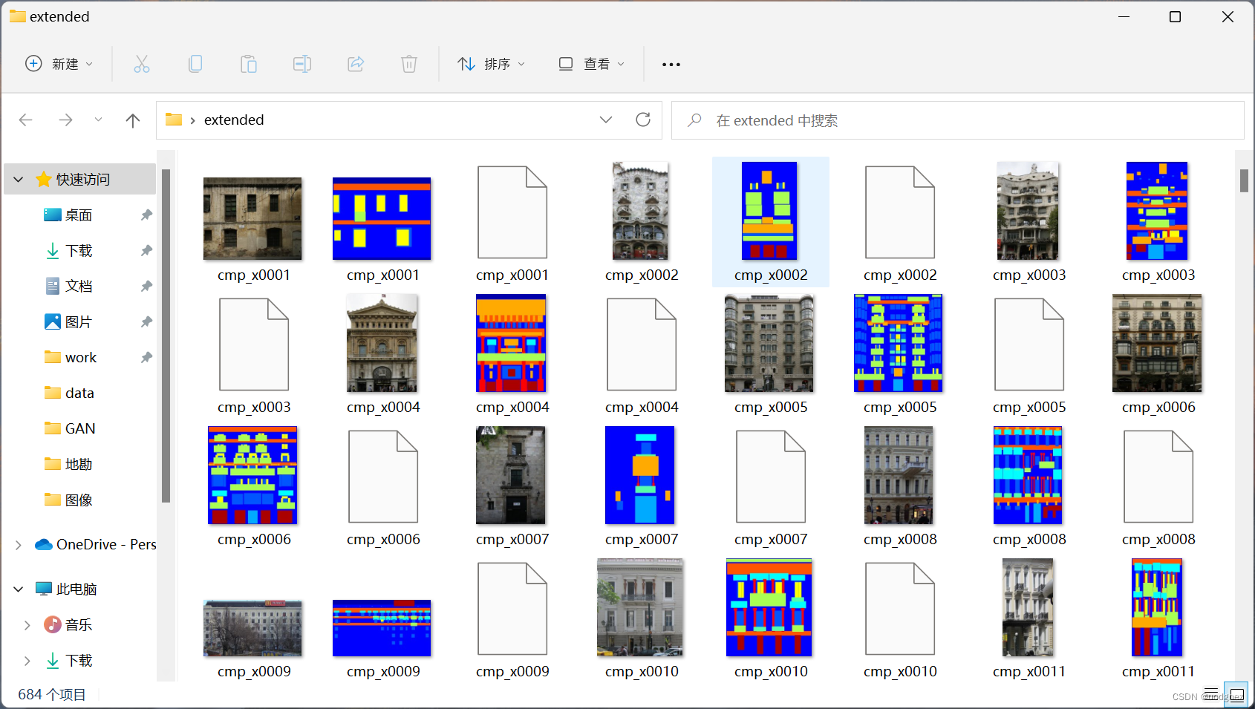
Task: Click the search box for extended folder
Action: tap(854, 120)
